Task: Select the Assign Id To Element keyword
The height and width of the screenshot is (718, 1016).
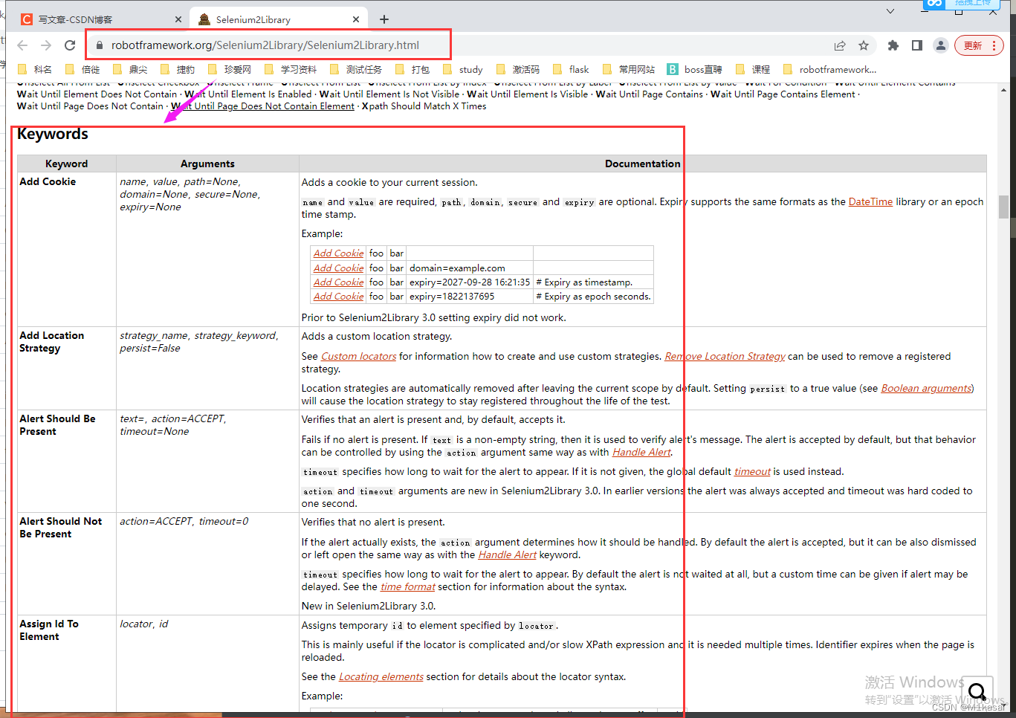Action: tap(48, 630)
